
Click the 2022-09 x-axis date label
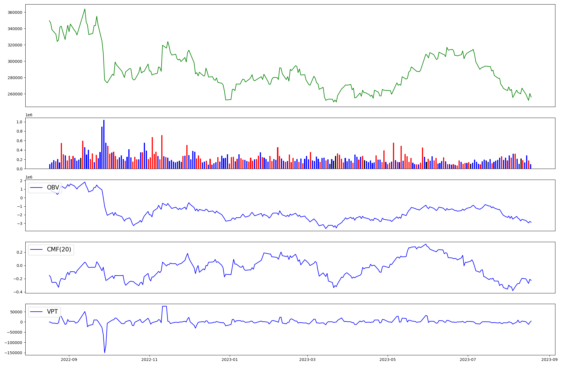(69, 360)
